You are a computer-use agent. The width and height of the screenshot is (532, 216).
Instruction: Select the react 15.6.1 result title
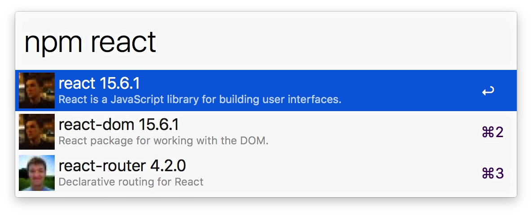(99, 83)
